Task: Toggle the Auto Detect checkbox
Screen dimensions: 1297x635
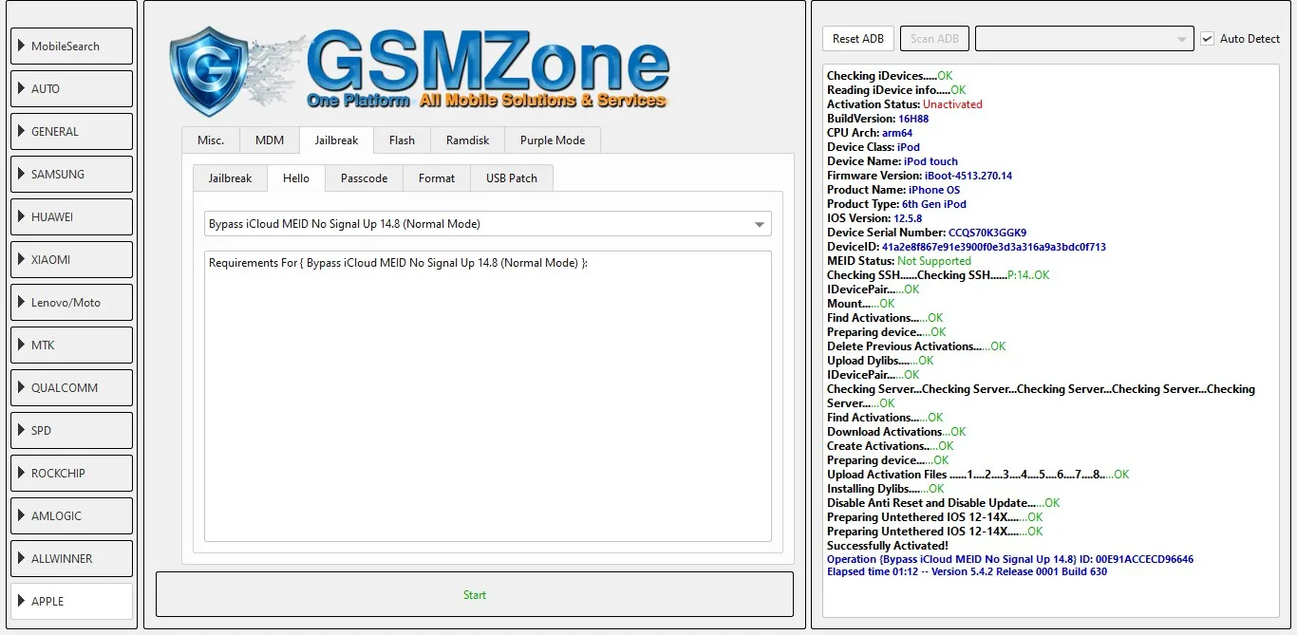Action: pos(1208,39)
